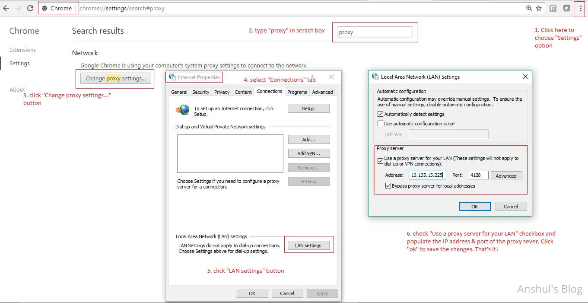The width and height of the screenshot is (588, 303).
Task: Click the first extension icon beside the star
Action: tap(553, 8)
